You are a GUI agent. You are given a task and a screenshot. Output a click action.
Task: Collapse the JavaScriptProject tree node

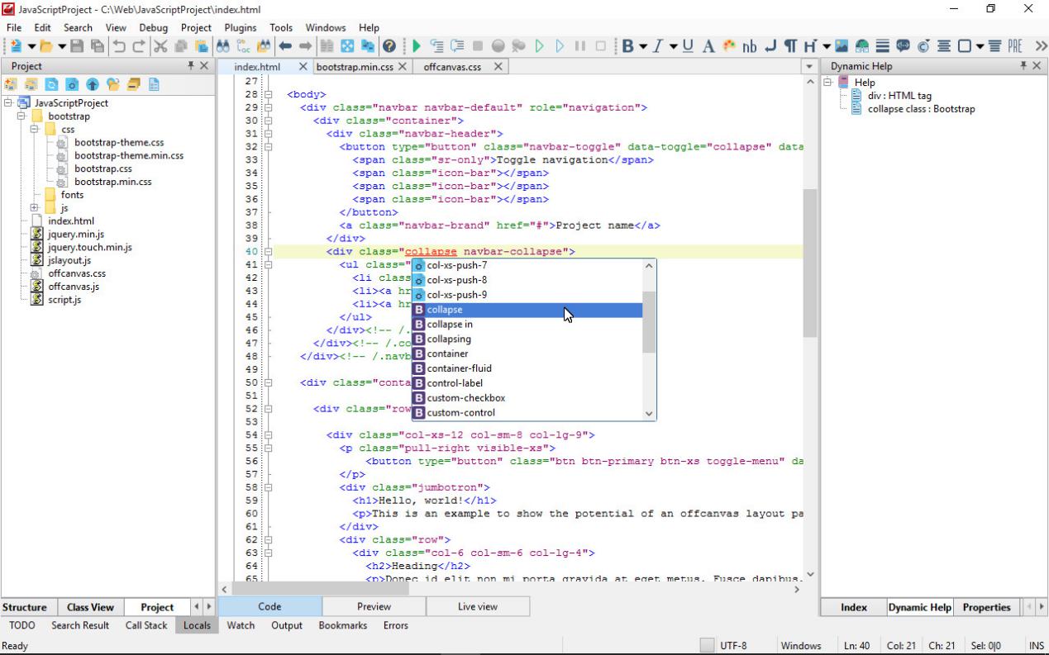coord(8,103)
